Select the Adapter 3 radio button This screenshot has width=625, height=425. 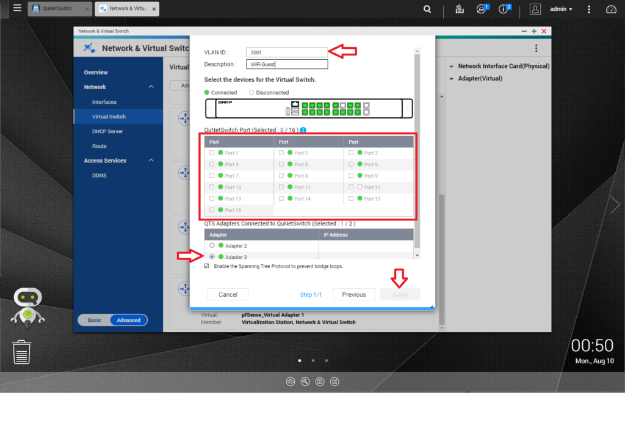pyautogui.click(x=212, y=256)
